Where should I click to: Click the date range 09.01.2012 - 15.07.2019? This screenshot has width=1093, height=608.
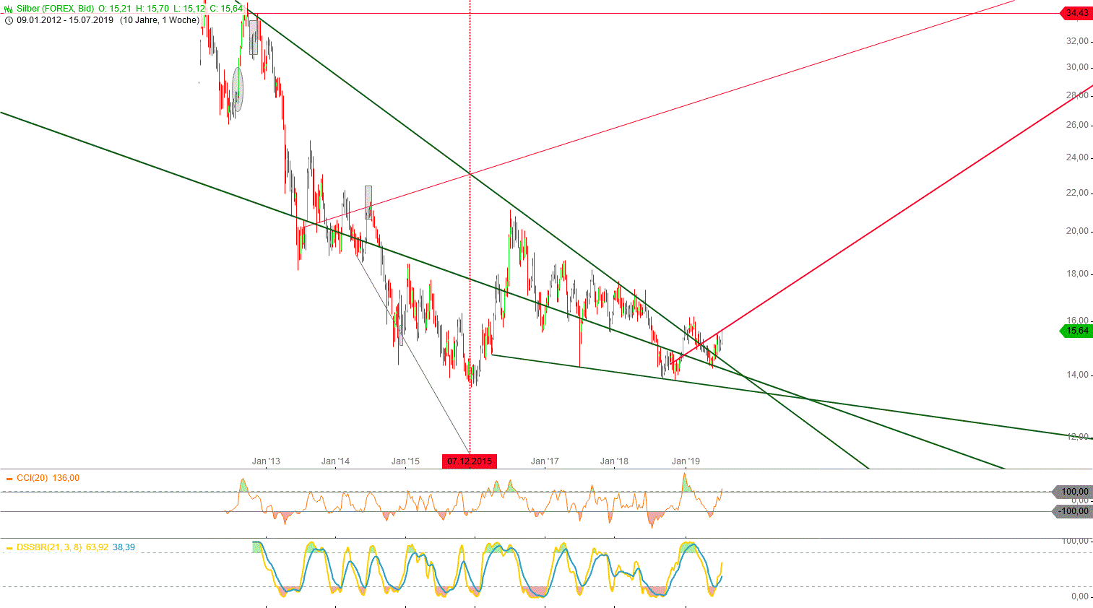pyautogui.click(x=65, y=20)
